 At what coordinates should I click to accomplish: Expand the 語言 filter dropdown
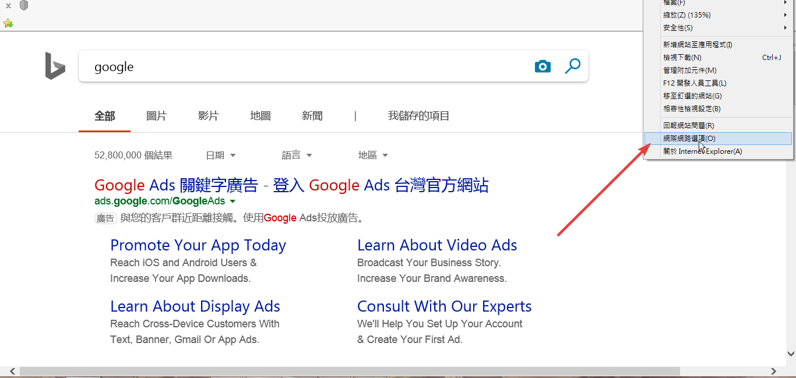(x=297, y=155)
